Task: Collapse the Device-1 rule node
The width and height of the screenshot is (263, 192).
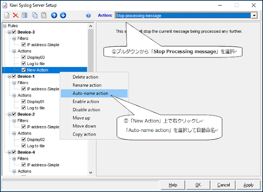Action: point(9,77)
